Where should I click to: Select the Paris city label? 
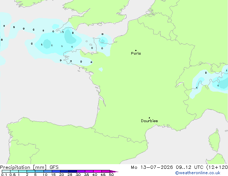pyautogui.click(x=136, y=54)
